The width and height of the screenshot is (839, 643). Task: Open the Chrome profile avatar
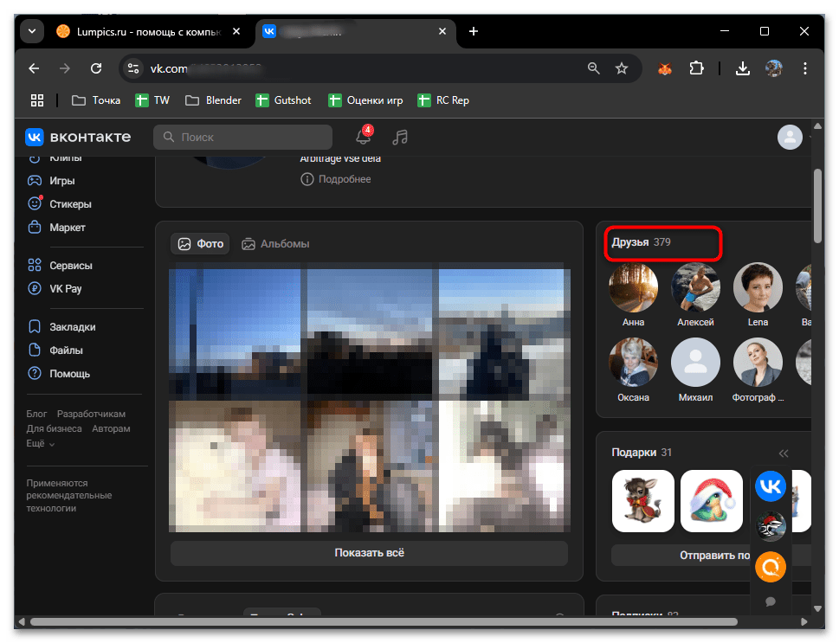pos(774,68)
